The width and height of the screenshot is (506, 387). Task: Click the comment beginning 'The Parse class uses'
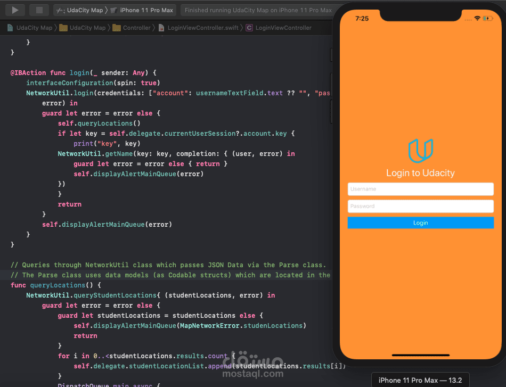point(170,275)
